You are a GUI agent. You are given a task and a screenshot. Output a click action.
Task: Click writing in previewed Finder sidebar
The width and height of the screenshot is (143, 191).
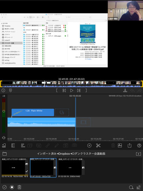pos(7,60)
